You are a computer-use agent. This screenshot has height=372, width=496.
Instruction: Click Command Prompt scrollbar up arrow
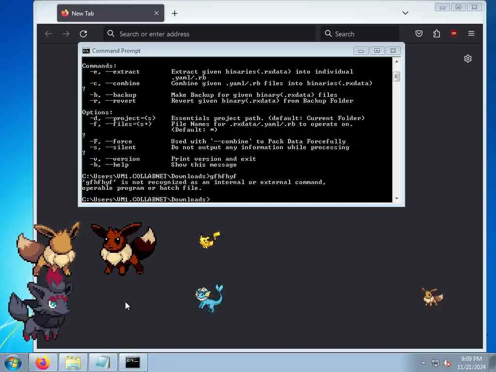[397, 62]
